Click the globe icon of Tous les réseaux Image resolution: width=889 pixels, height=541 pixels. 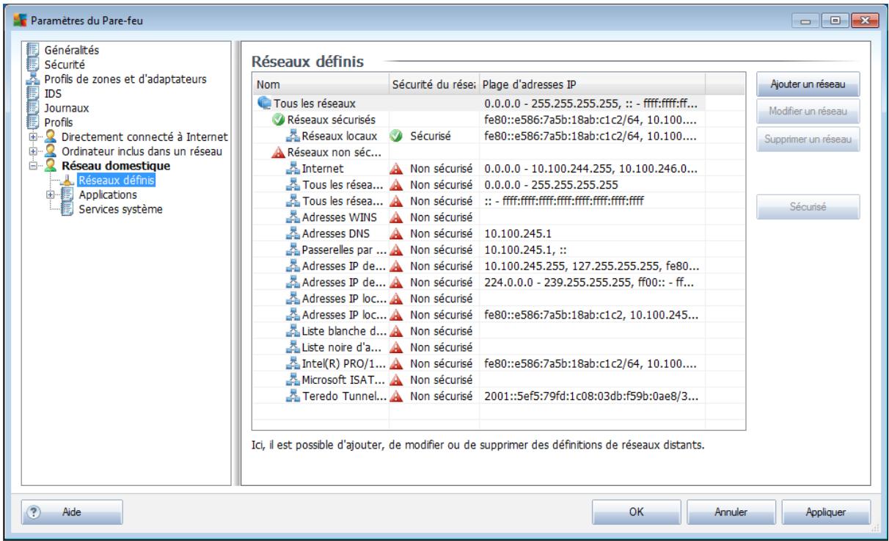pos(265,105)
